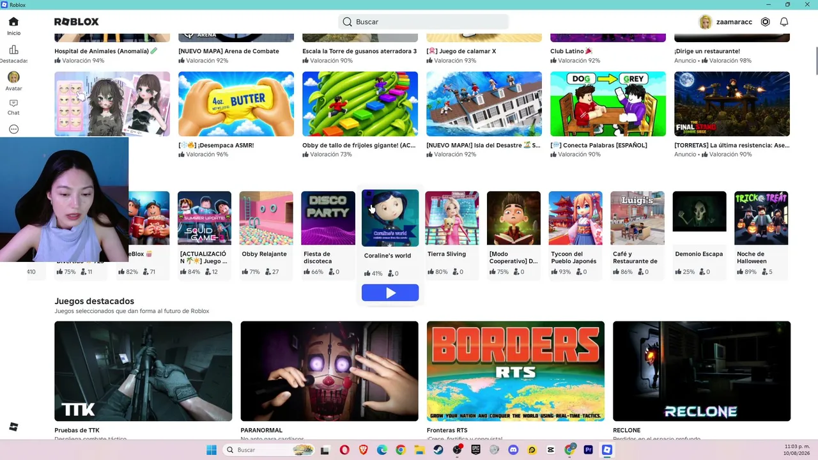The width and height of the screenshot is (818, 460).
Task: Click the Roblox logo at top left
Action: [77, 22]
